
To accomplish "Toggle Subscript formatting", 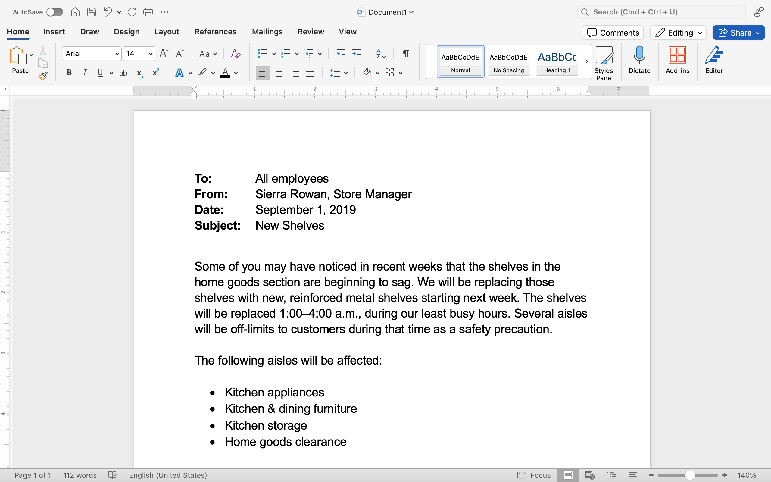I will click(x=140, y=73).
